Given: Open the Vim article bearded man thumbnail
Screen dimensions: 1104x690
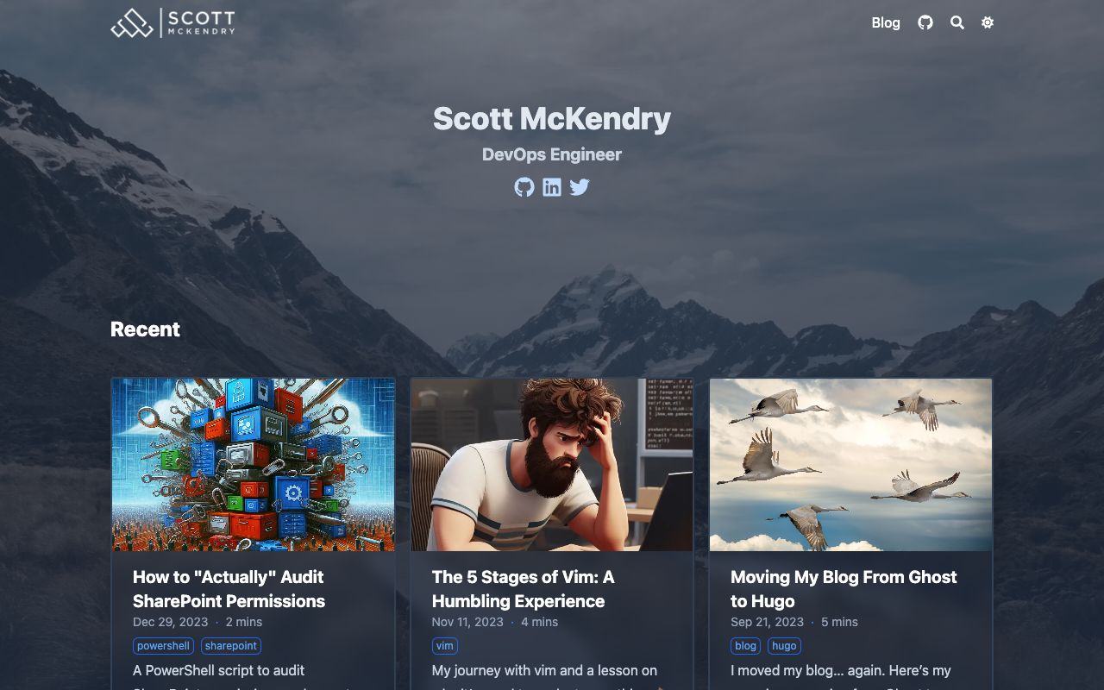Looking at the screenshot, I should click(552, 465).
